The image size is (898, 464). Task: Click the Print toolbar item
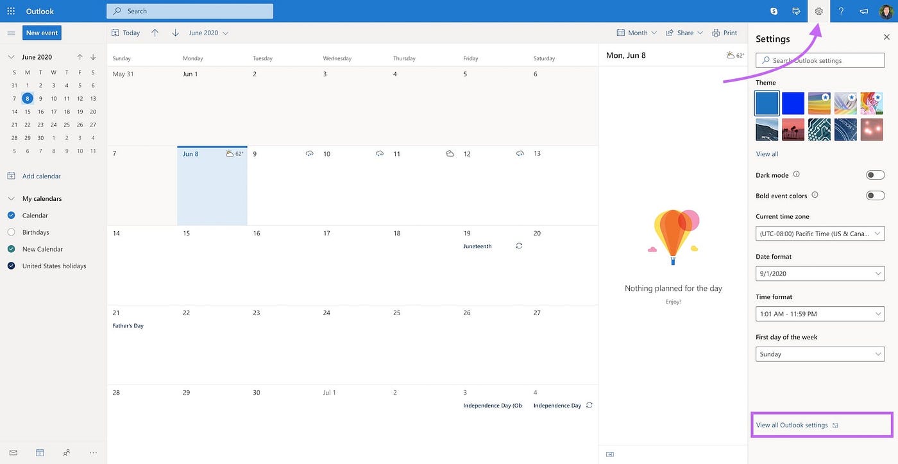(x=725, y=33)
